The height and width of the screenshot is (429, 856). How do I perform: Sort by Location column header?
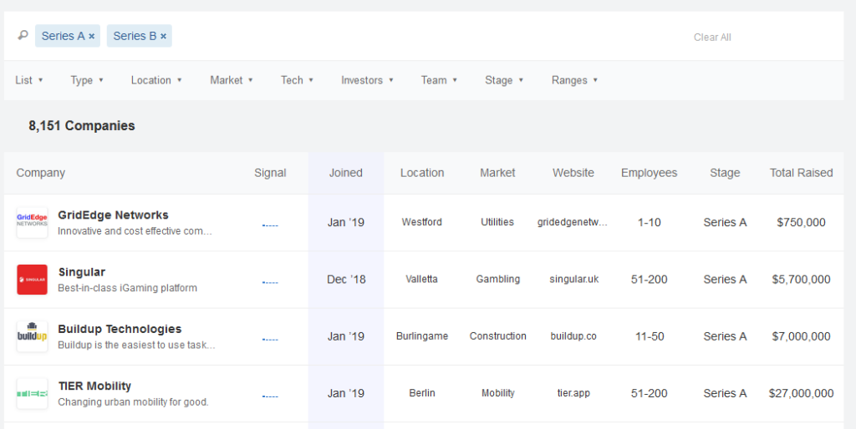coord(422,173)
